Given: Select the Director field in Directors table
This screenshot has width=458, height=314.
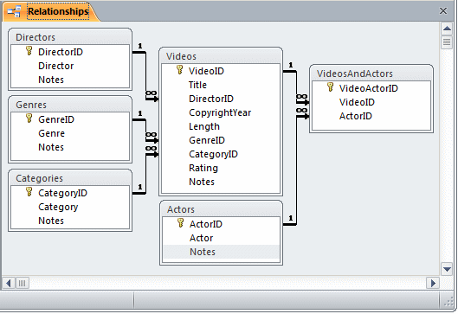Looking at the screenshot, I should 70,66.
